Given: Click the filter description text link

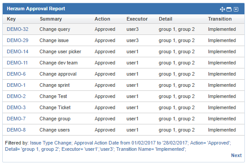Looking at the screenshot, I should point(118,146).
